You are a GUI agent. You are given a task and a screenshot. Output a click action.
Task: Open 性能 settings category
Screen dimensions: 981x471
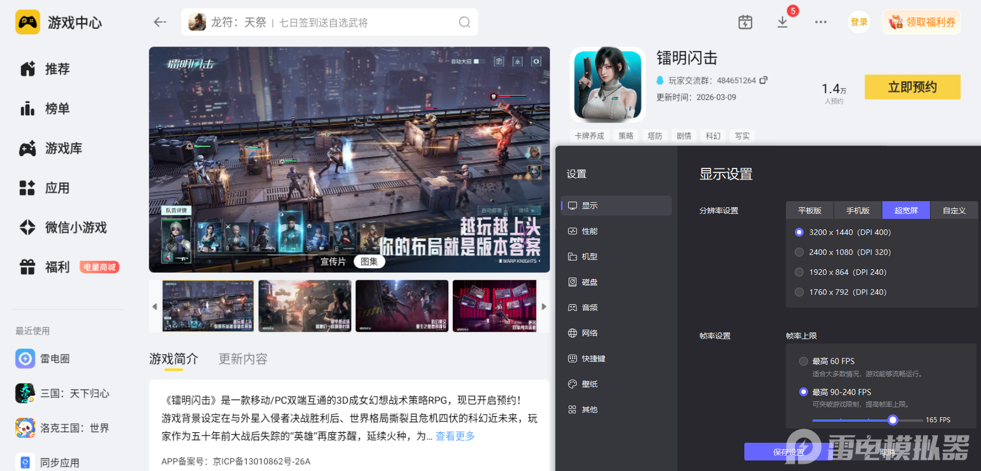click(x=616, y=231)
